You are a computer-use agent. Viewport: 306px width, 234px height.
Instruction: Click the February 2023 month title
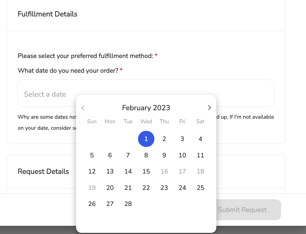(x=146, y=108)
